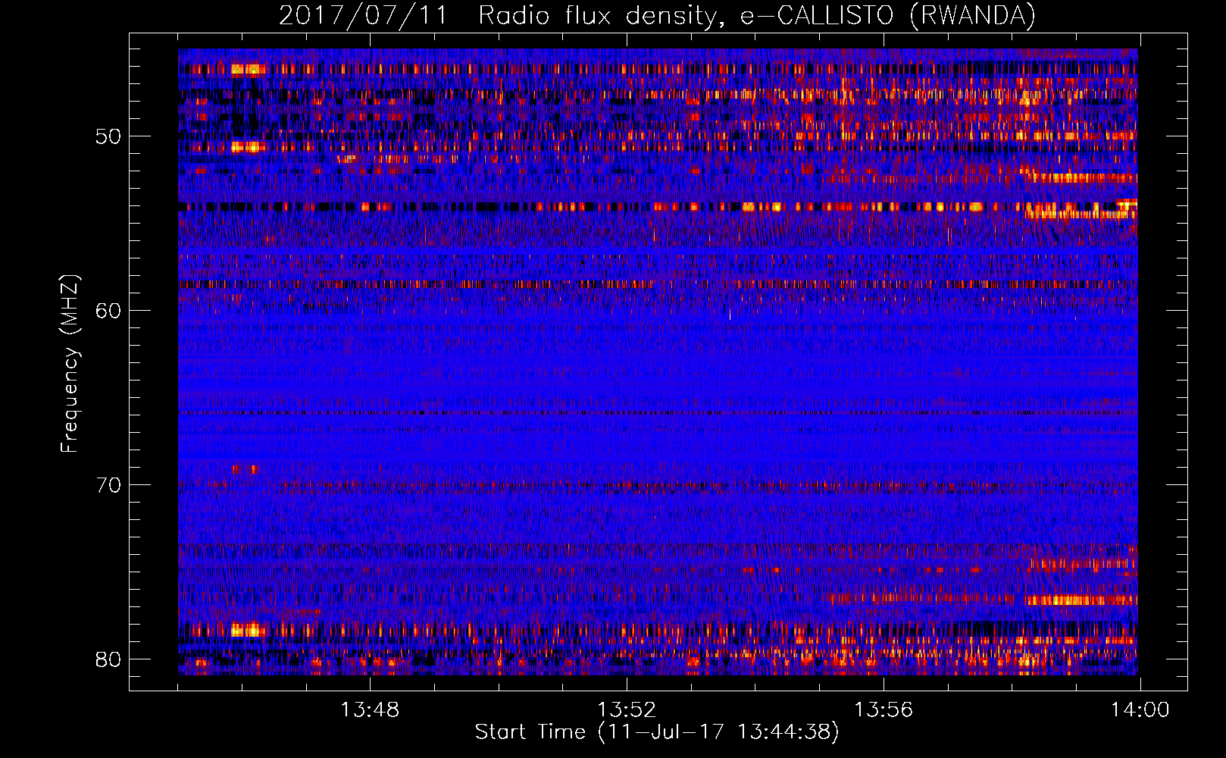
Task: Click the plot title 'Radio flux density, e-CALLISTO (RWANDA)'
Action: 757,15
